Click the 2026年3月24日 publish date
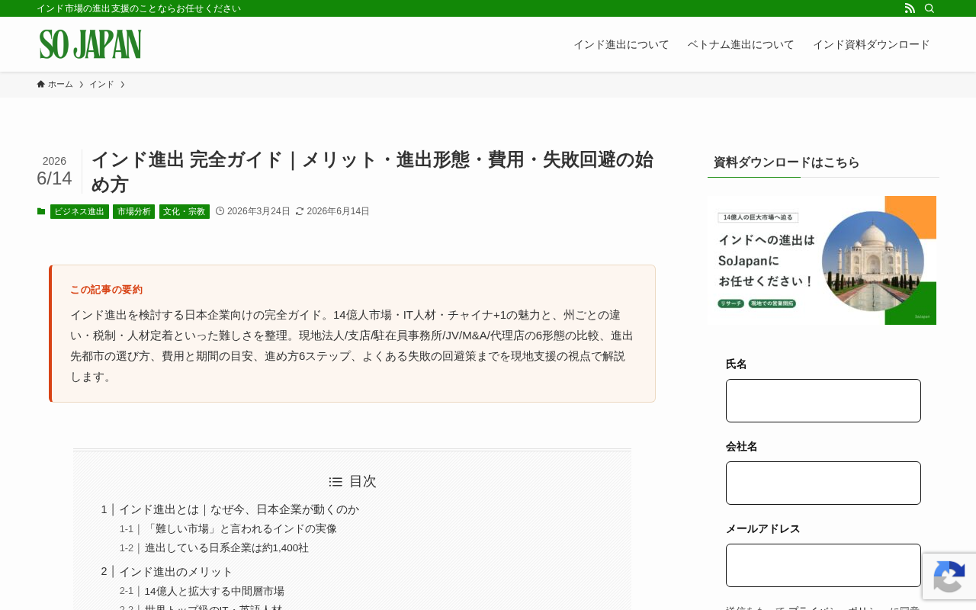The height and width of the screenshot is (610, 976). (258, 211)
